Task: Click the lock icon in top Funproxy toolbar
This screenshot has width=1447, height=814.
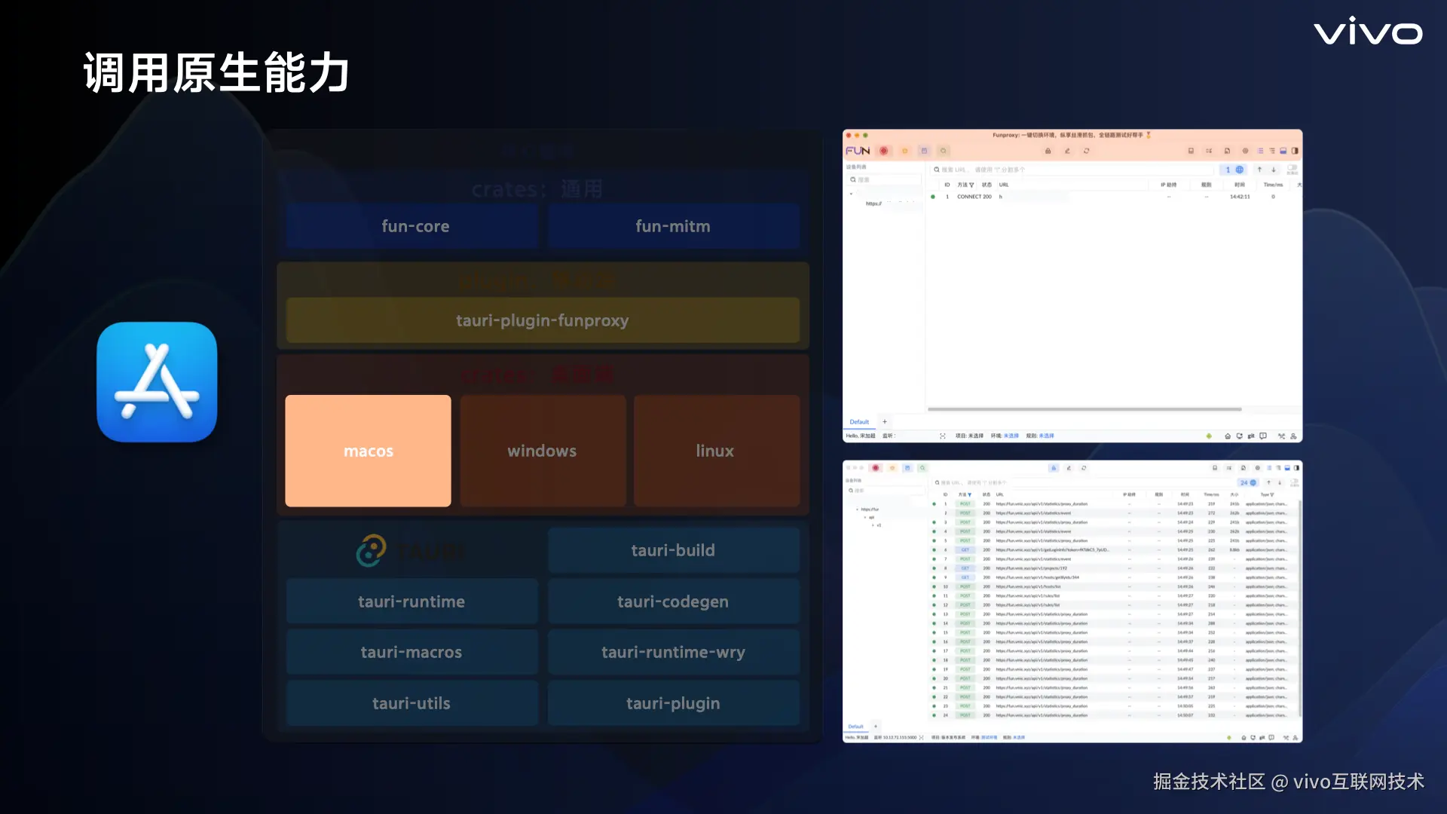Action: click(1048, 151)
